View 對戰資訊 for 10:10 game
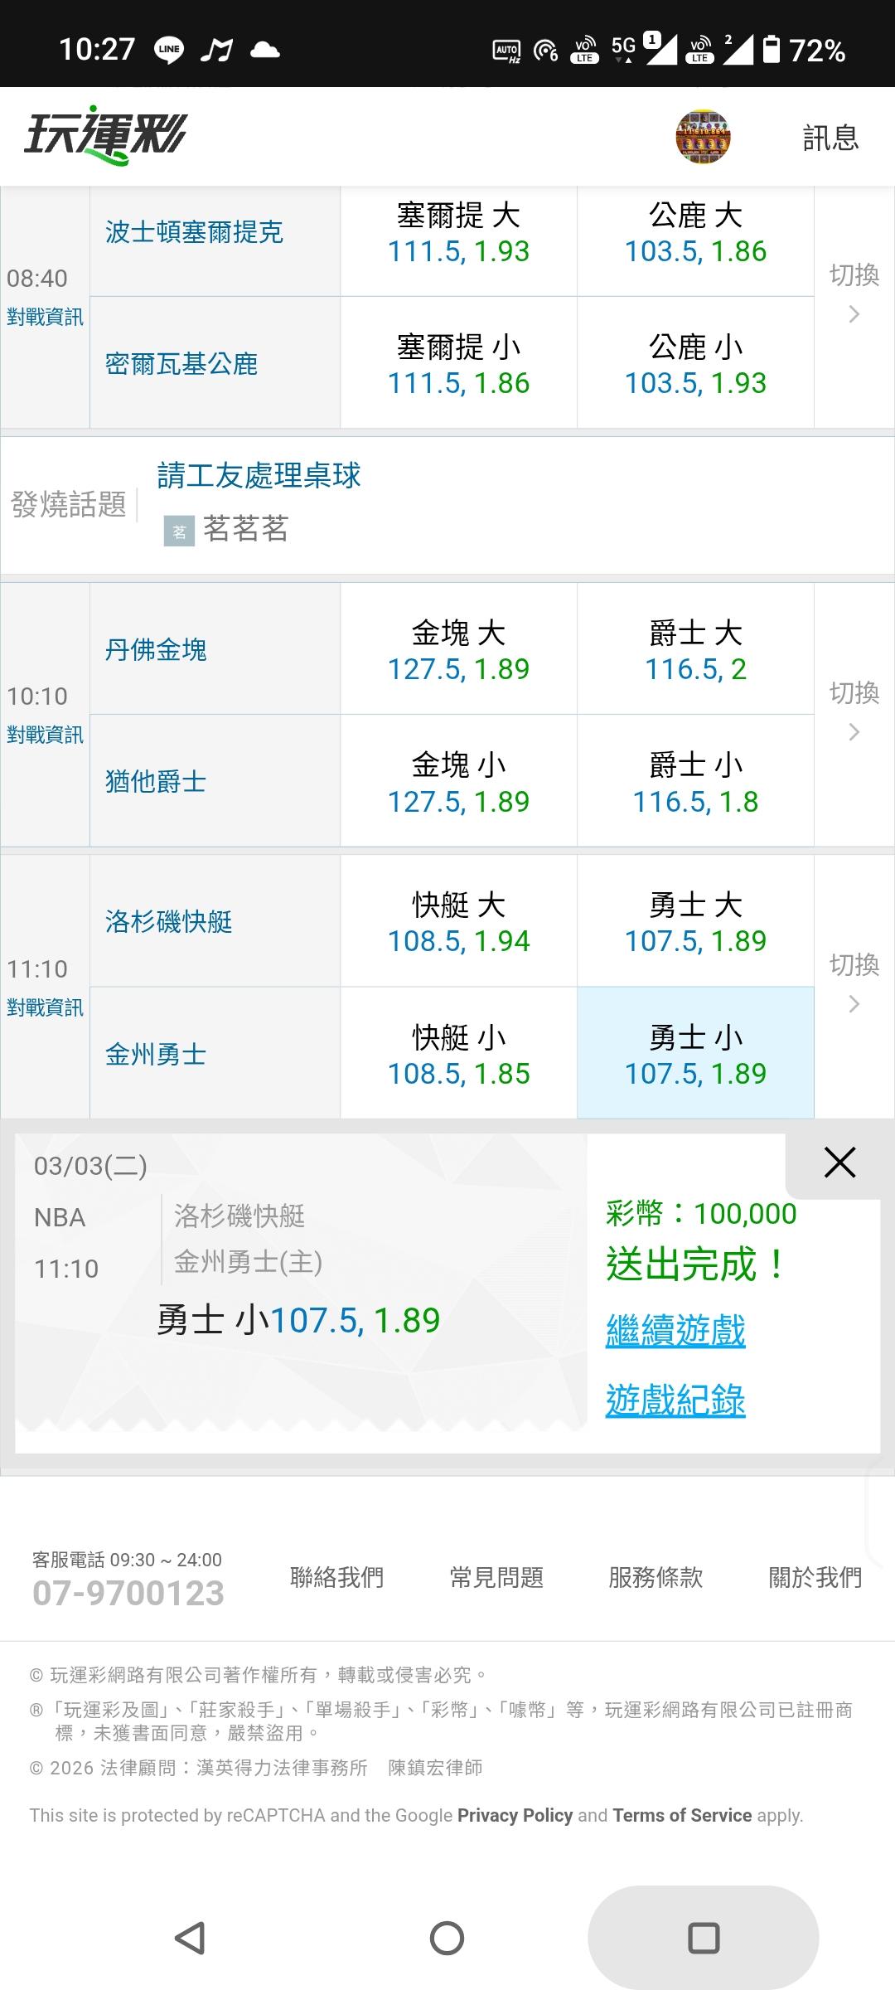The width and height of the screenshot is (895, 1990). (x=45, y=735)
